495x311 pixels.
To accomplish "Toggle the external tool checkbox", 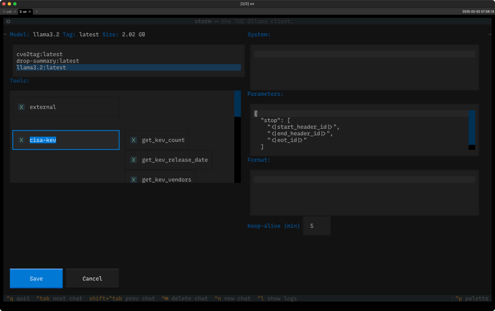I will (x=21, y=107).
